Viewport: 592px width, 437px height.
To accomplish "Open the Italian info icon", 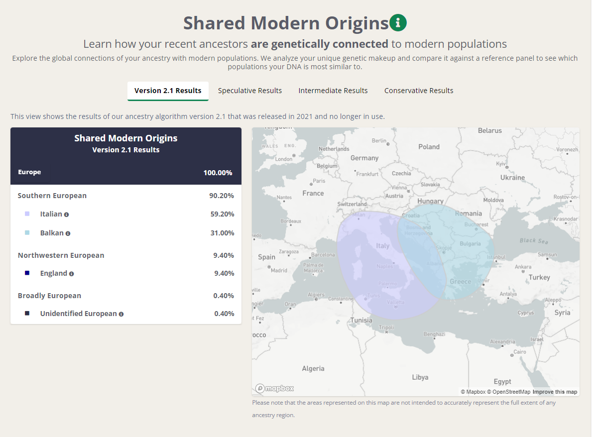I will (66, 215).
